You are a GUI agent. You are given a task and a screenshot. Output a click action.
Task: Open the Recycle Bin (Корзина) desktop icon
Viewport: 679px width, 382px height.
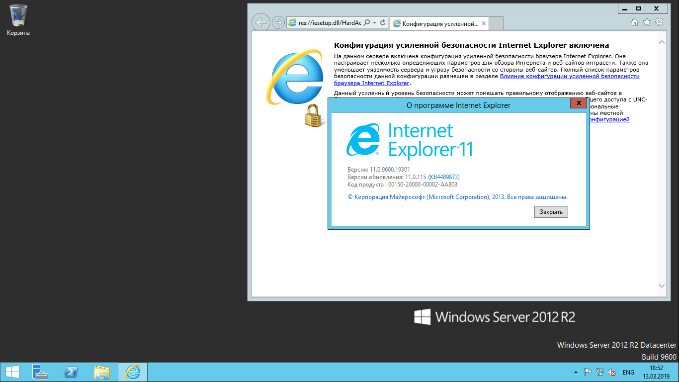click(x=18, y=20)
